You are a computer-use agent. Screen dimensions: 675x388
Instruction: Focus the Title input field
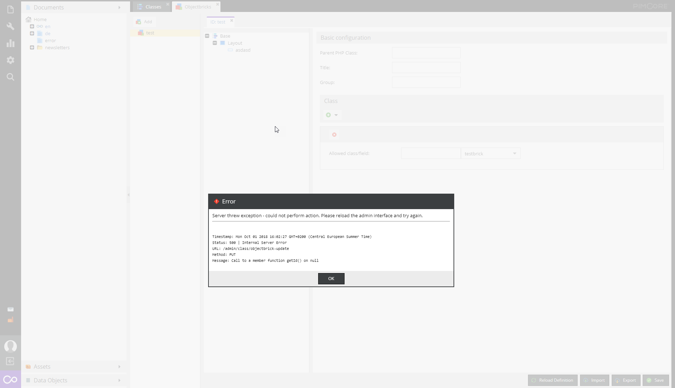(426, 67)
